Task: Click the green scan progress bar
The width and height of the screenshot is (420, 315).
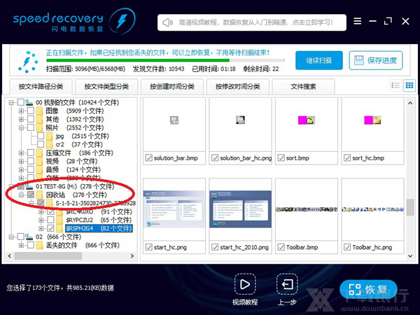Action: click(x=161, y=61)
